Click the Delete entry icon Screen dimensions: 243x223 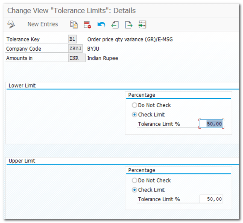click(x=87, y=25)
